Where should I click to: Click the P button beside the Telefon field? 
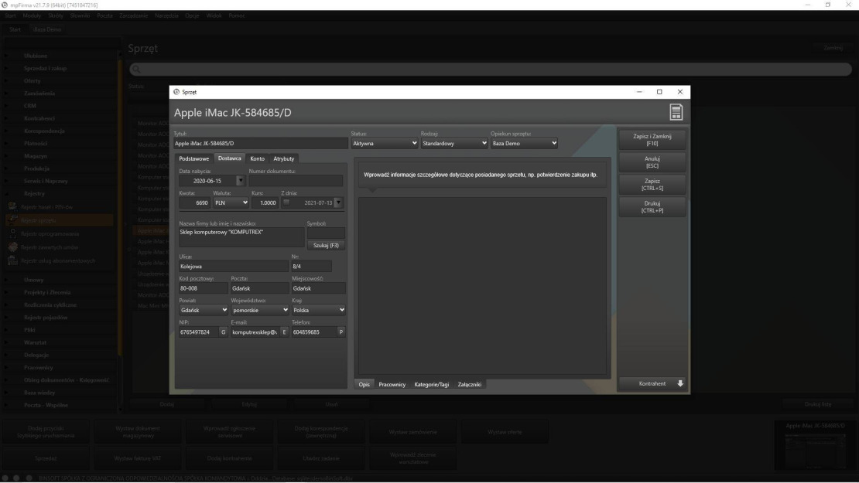point(341,332)
